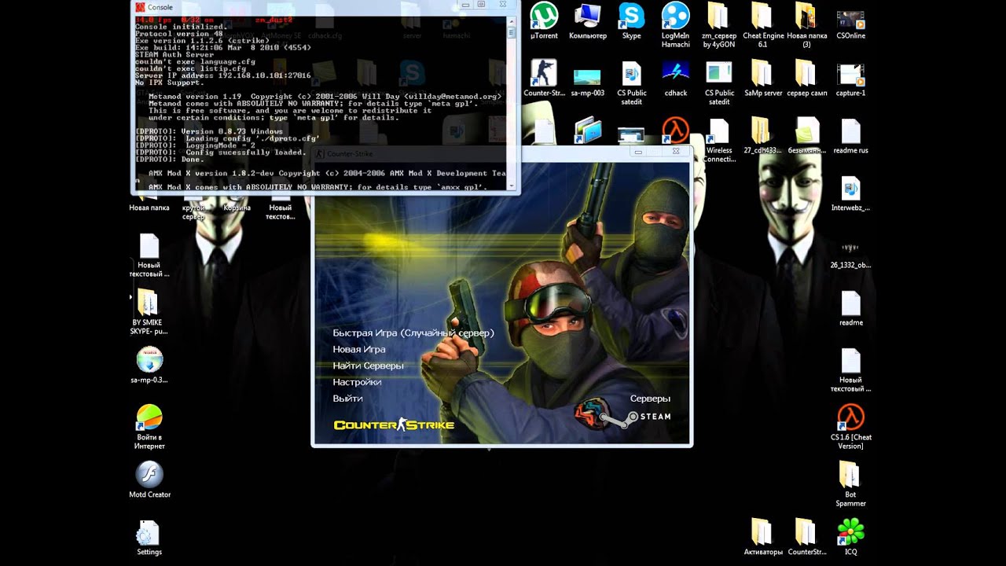Open the Wireless Connecti... shortcut
1006x566 pixels.
[718, 140]
